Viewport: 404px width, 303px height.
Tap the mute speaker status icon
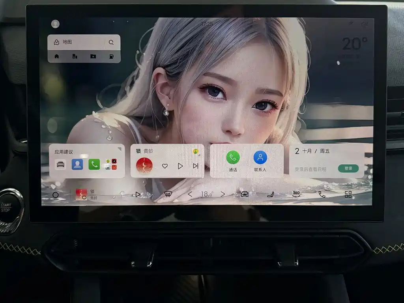[x=364, y=24]
